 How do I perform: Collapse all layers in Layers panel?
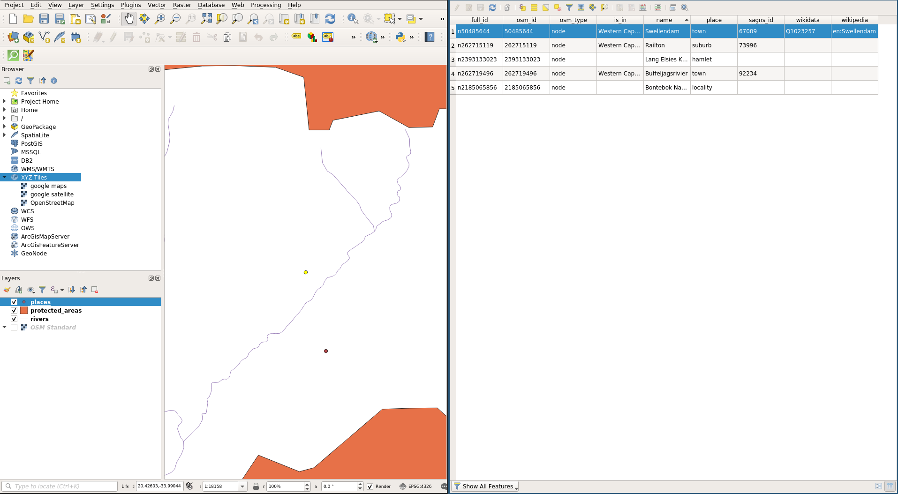(x=83, y=290)
